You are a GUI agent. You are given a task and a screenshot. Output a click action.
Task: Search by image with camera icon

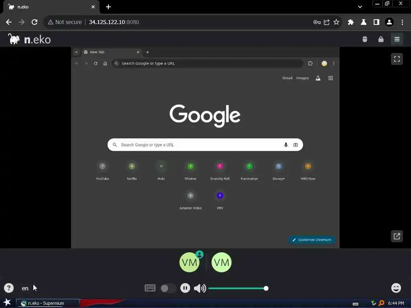[296, 145]
